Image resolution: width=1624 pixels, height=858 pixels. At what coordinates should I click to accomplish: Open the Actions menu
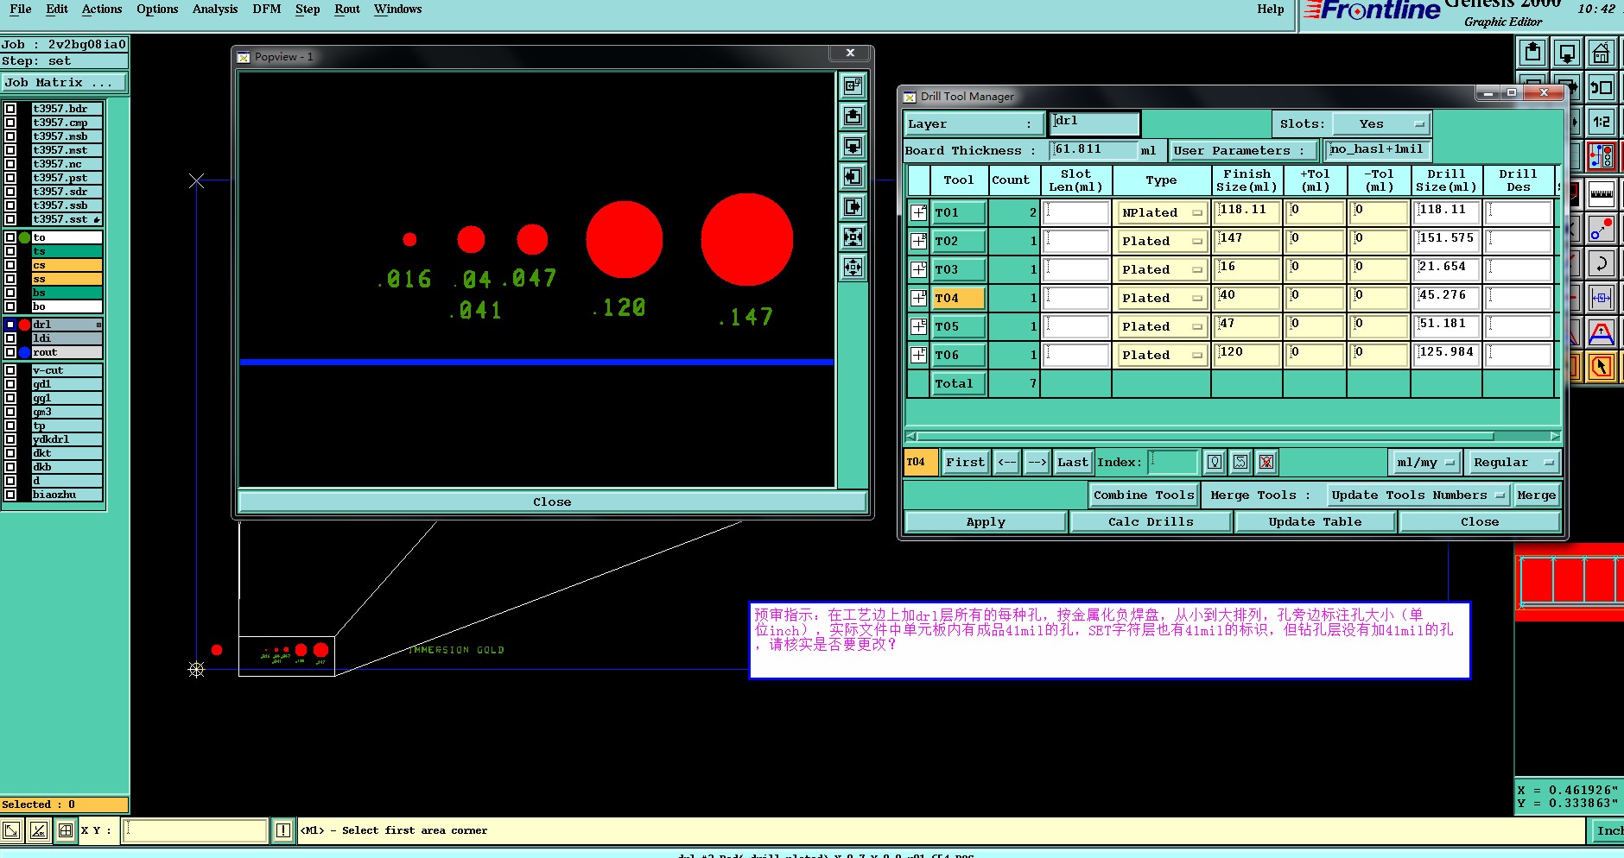pos(102,9)
